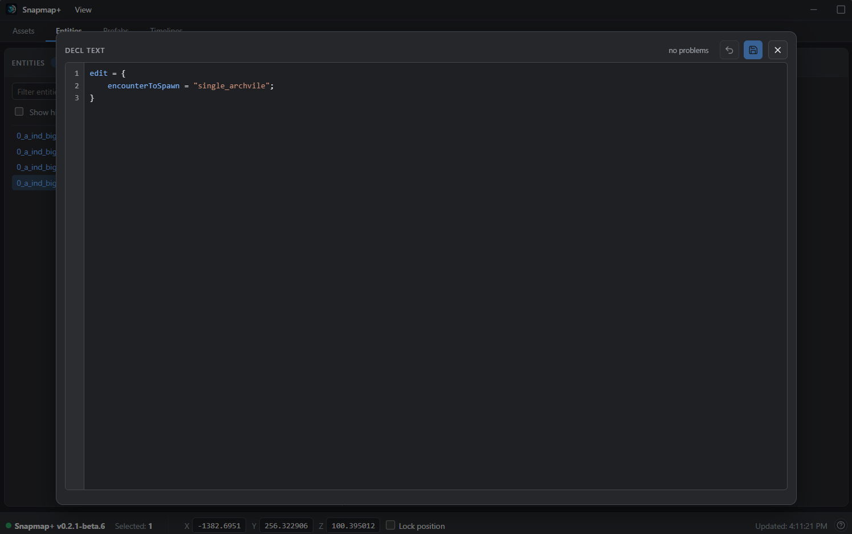Save the decl text with the disk icon
852x534 pixels.
click(x=753, y=50)
